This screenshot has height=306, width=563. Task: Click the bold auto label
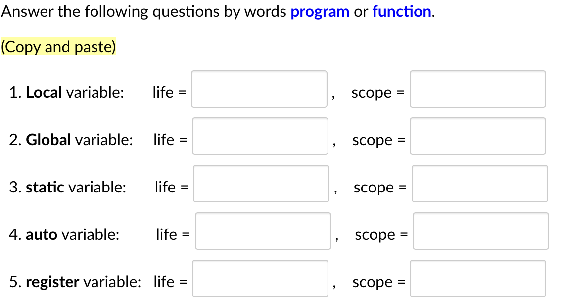coord(42,234)
